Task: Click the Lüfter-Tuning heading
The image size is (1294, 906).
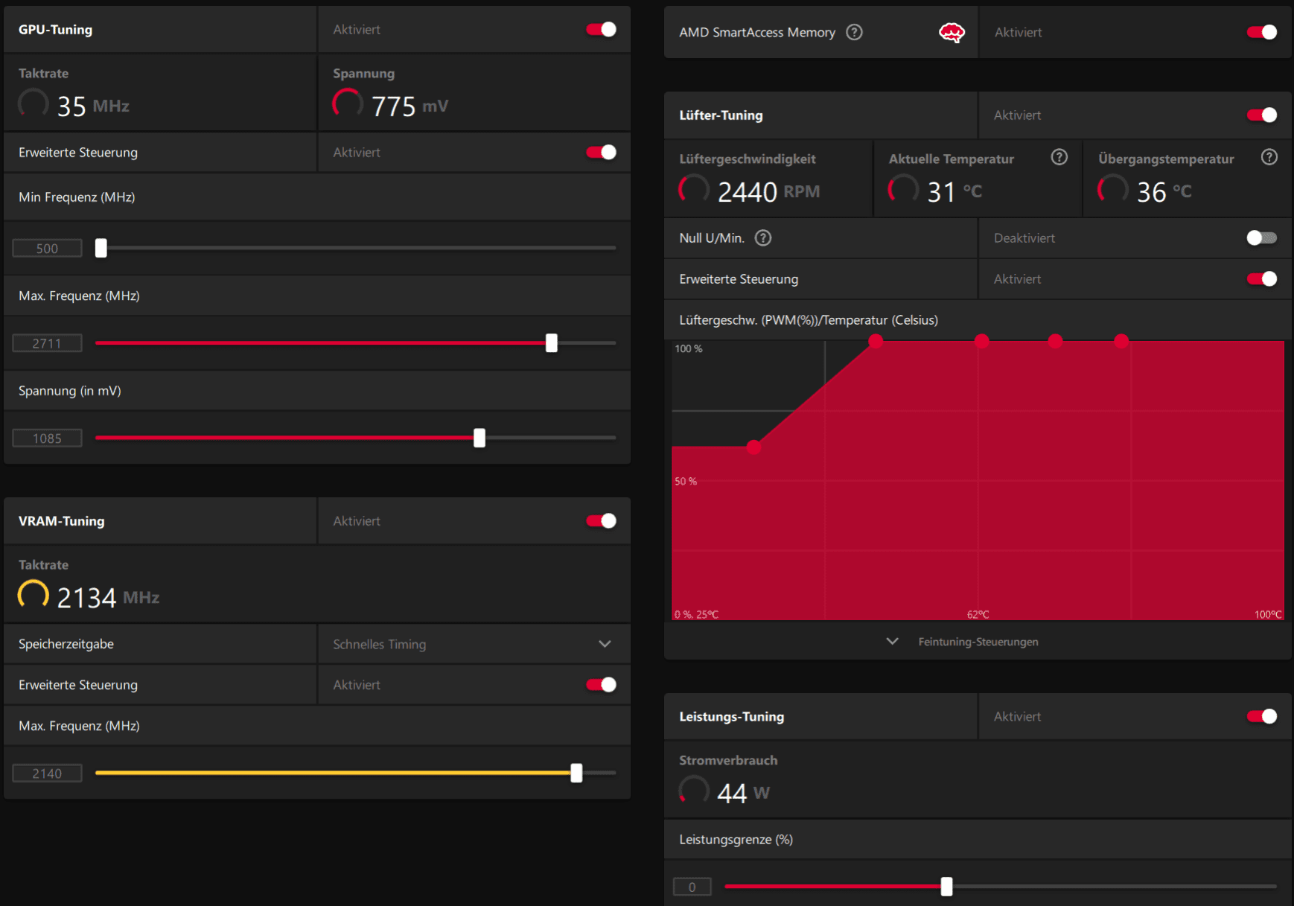Action: point(721,115)
